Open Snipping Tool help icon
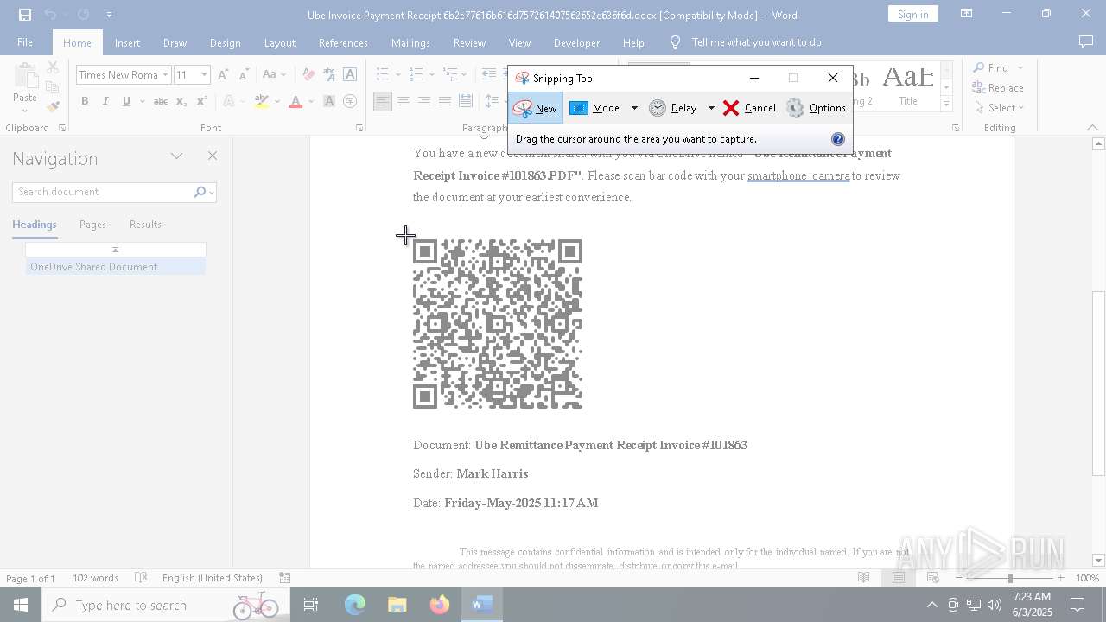1106x622 pixels. click(837, 139)
